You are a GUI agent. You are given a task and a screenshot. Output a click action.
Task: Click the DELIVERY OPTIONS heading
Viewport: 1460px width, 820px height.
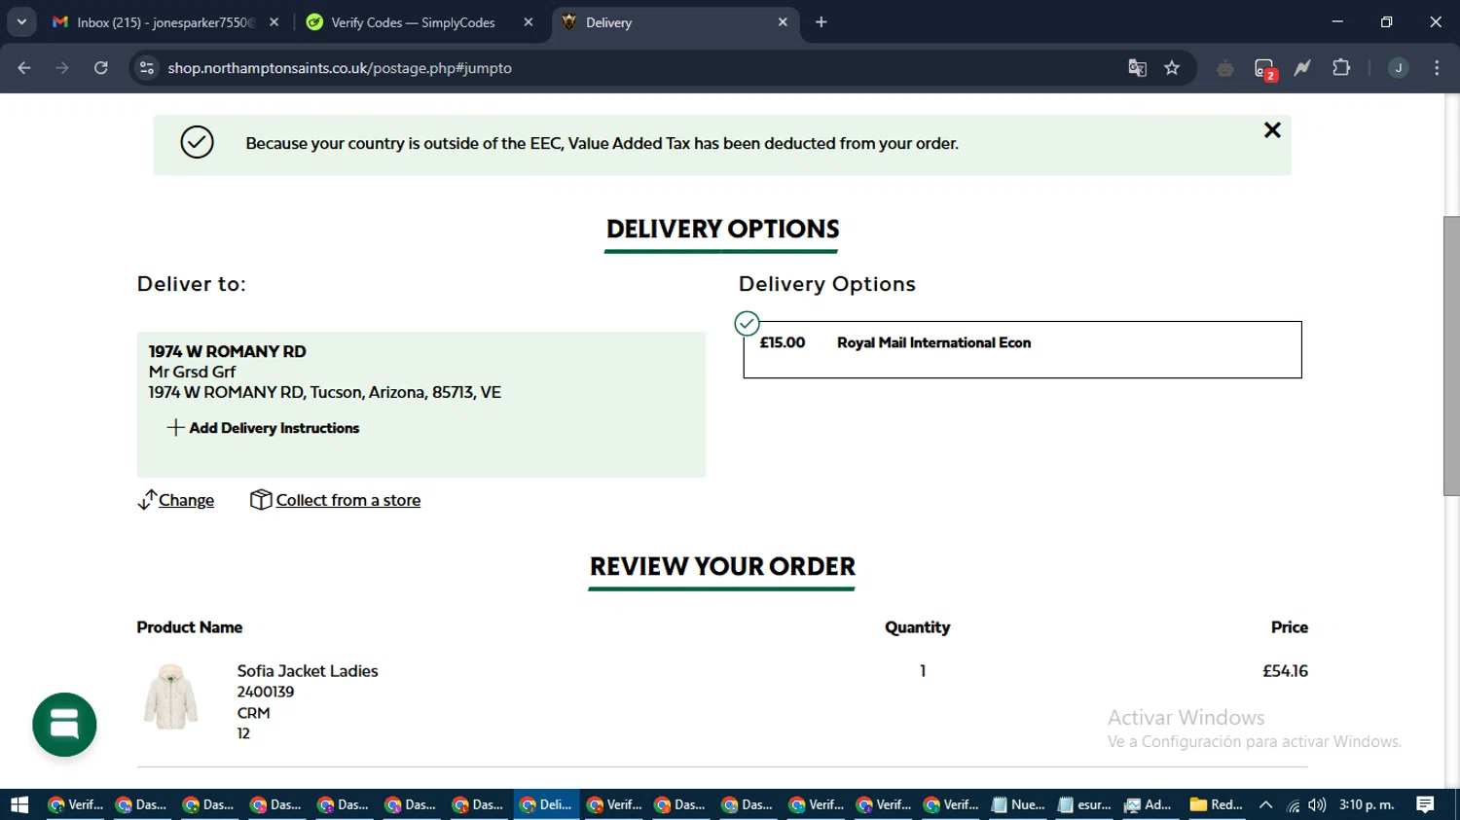click(x=722, y=230)
